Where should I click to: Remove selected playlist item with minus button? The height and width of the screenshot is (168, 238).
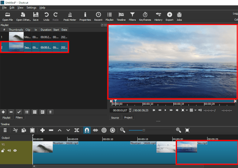[x=11, y=112]
